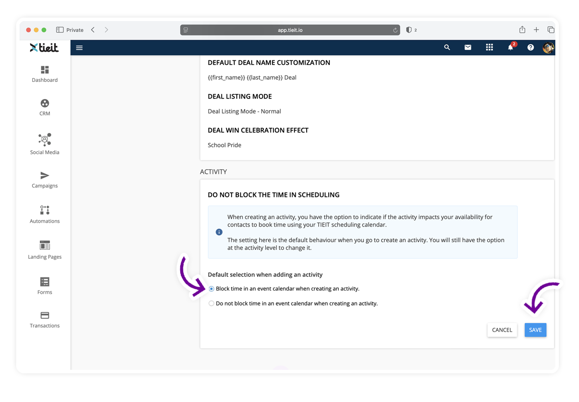Screen dimensions: 579x402
Task: Click the Social Media label in sidebar
Action: pyautogui.click(x=45, y=152)
